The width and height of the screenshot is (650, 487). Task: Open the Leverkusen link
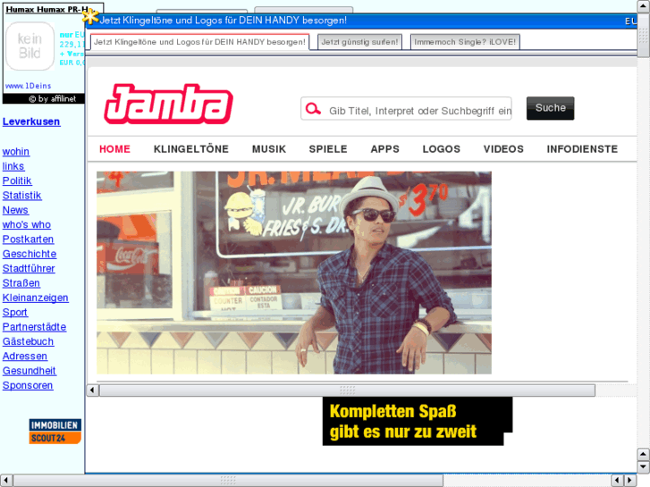point(31,122)
